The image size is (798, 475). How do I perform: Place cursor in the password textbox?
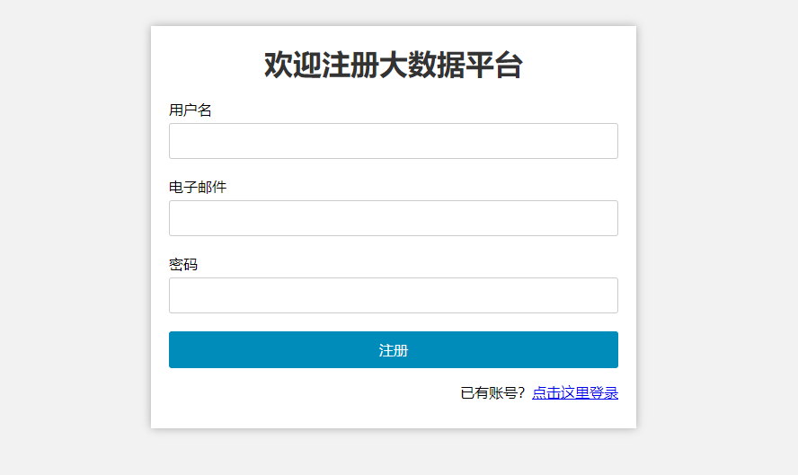tap(394, 295)
